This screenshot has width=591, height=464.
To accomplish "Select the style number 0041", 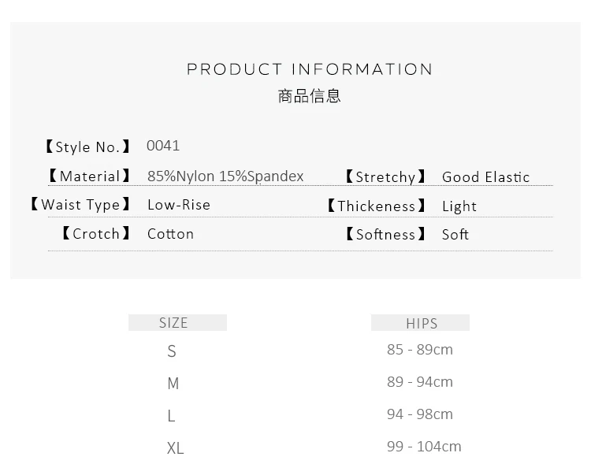I will [163, 146].
